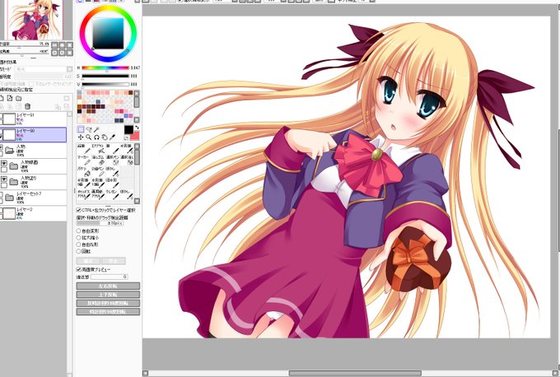The height and width of the screenshot is (377, 560).
Task: Toggle visibility of 人物塗り folder
Action: click(x=4, y=179)
